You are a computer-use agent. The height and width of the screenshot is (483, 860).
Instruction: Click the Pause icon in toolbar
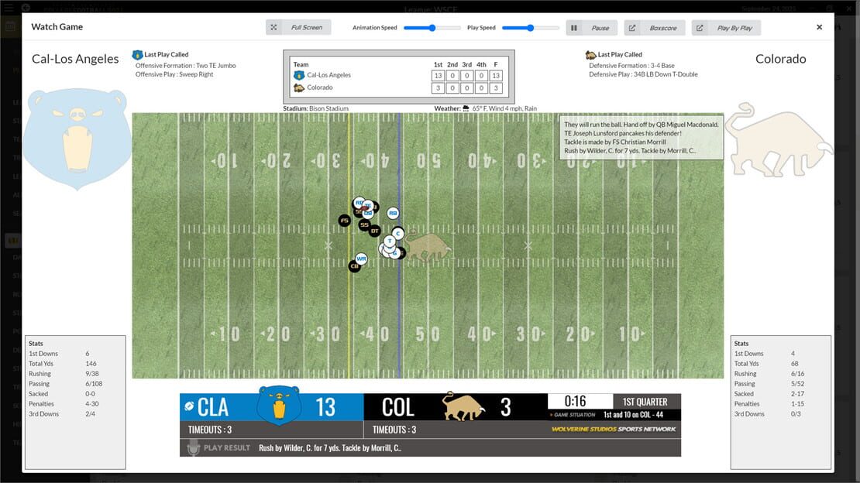tap(573, 28)
